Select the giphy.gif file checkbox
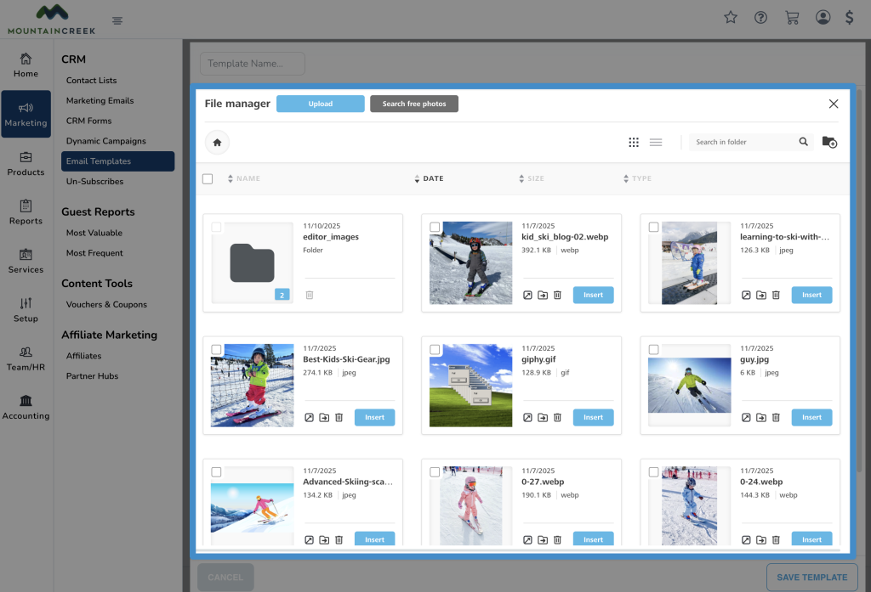 tap(435, 350)
